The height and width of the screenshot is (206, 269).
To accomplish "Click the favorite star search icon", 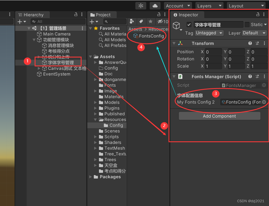I will (151, 21).
